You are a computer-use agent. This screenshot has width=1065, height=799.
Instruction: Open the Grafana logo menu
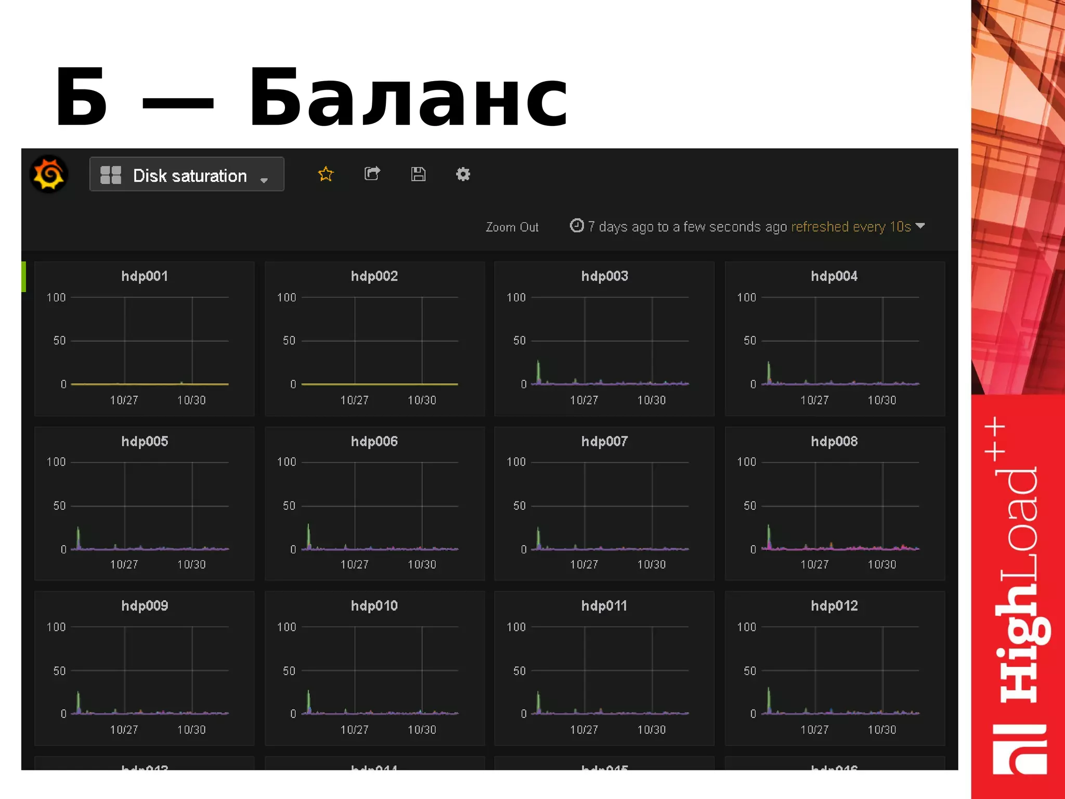pyautogui.click(x=49, y=175)
